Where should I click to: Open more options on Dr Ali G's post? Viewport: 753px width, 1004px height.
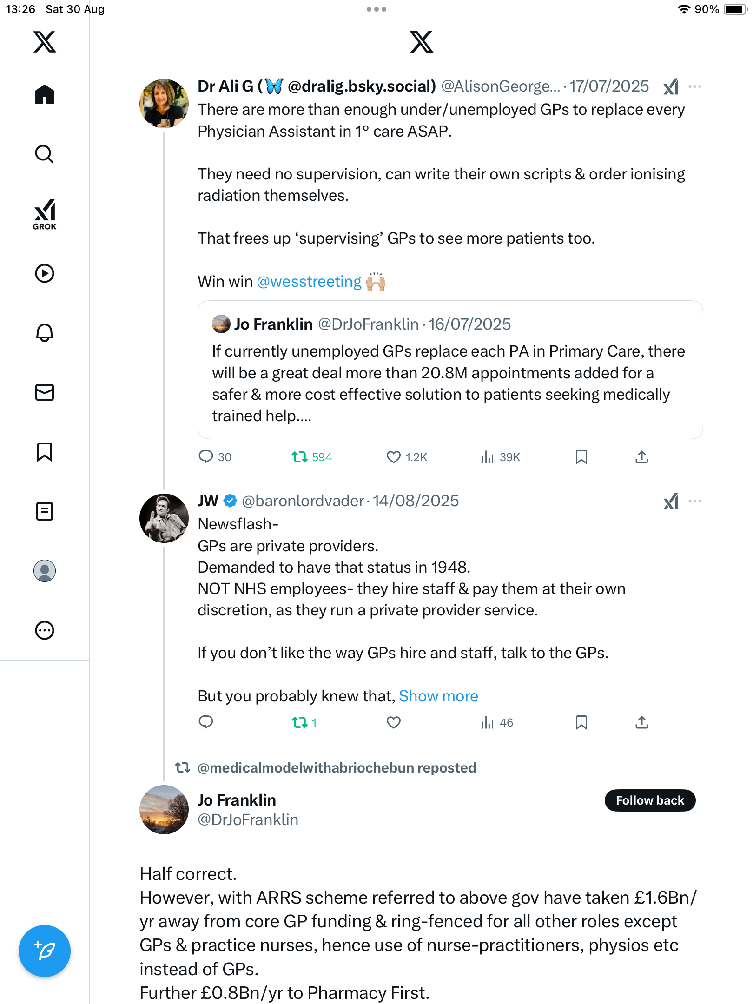[x=695, y=86]
